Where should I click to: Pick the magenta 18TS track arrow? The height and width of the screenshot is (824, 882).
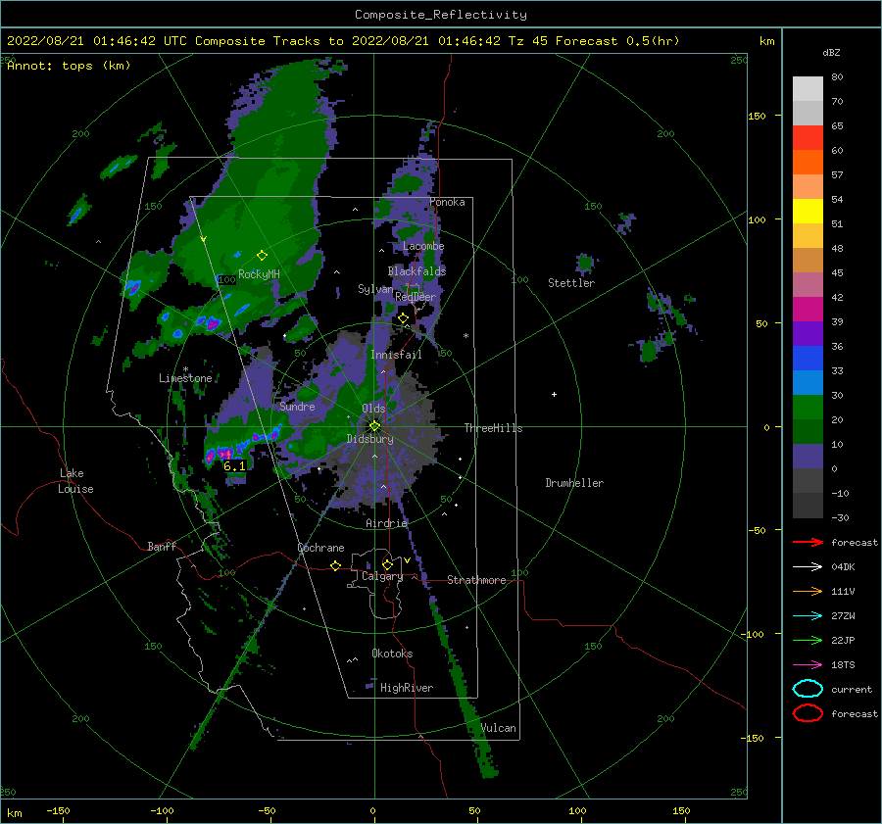[808, 665]
